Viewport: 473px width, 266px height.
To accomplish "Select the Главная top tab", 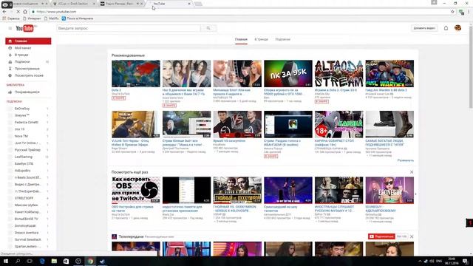I will coord(241,39).
